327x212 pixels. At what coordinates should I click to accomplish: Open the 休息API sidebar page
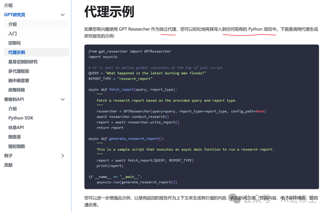[16, 128]
